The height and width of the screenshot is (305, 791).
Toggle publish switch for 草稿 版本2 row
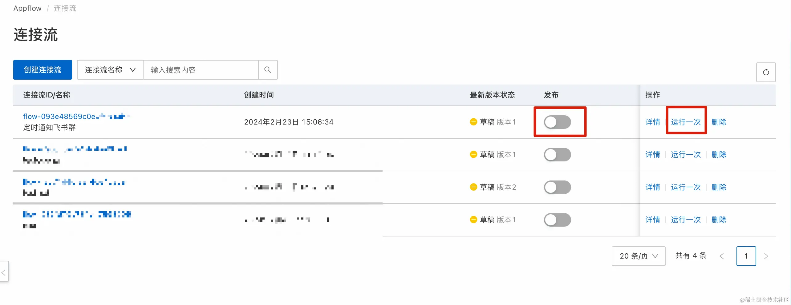[x=557, y=187]
